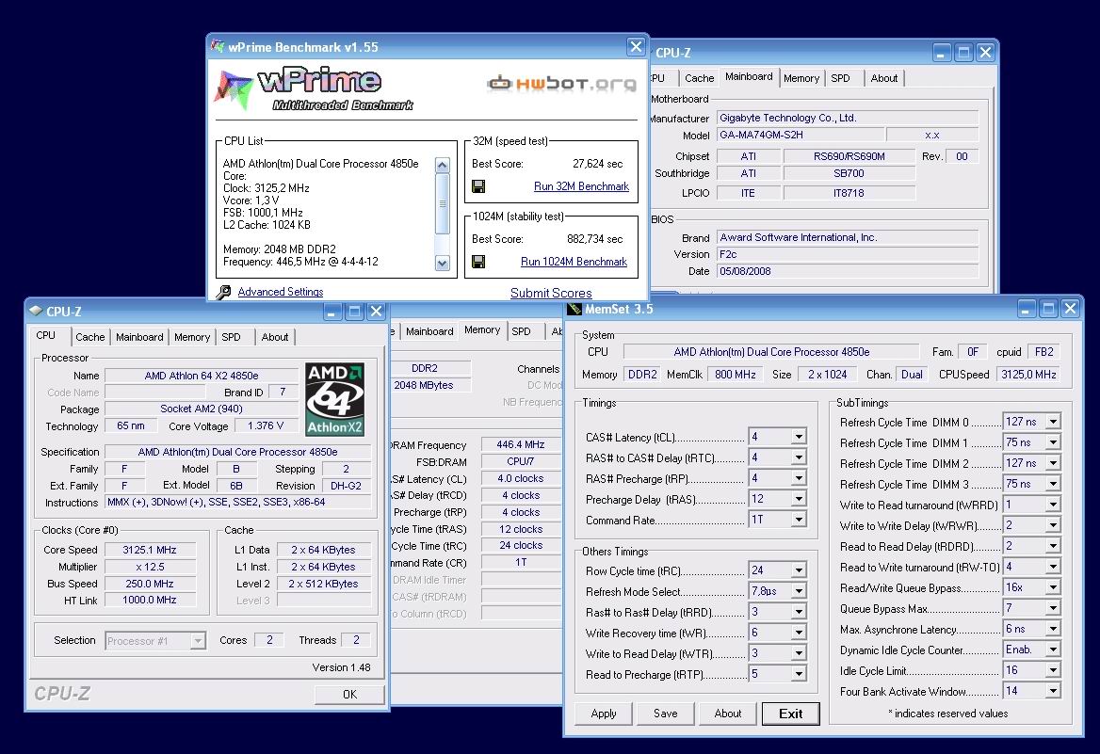Minimize the MemSet 3.5 window
1100x754 pixels.
point(1027,309)
